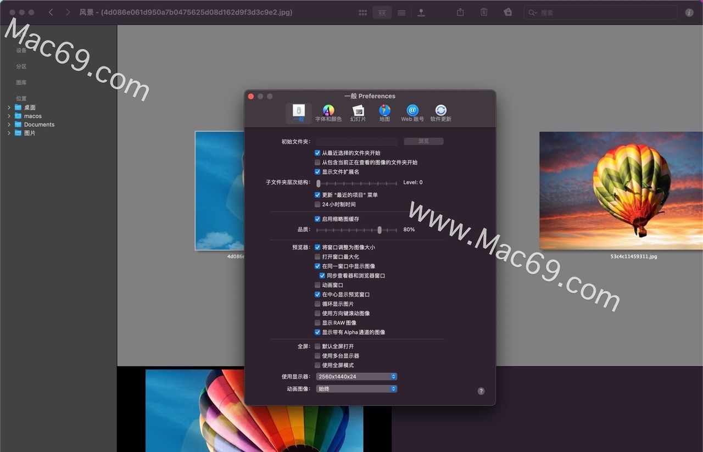Open the 动画图像 dropdown
703x452 pixels.
click(356, 389)
